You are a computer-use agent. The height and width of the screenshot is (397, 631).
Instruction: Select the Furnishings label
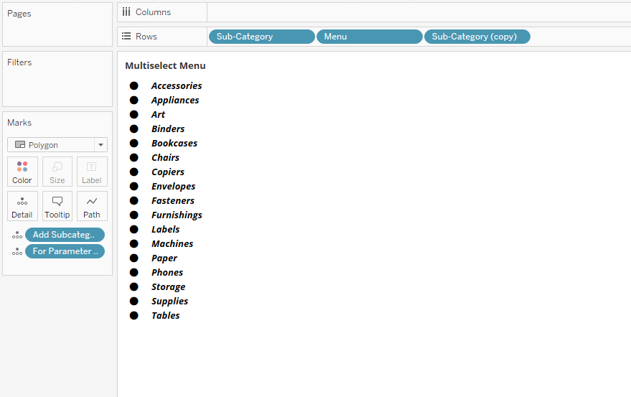[177, 215]
